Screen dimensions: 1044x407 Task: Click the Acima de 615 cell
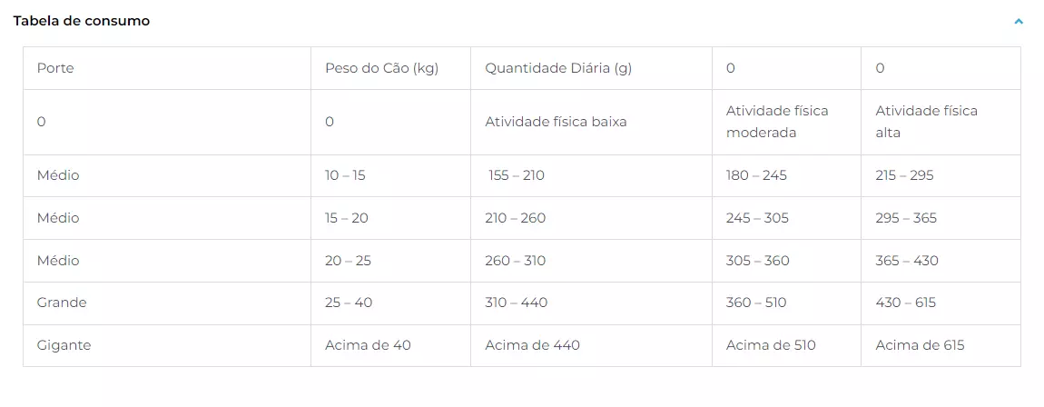coord(941,345)
